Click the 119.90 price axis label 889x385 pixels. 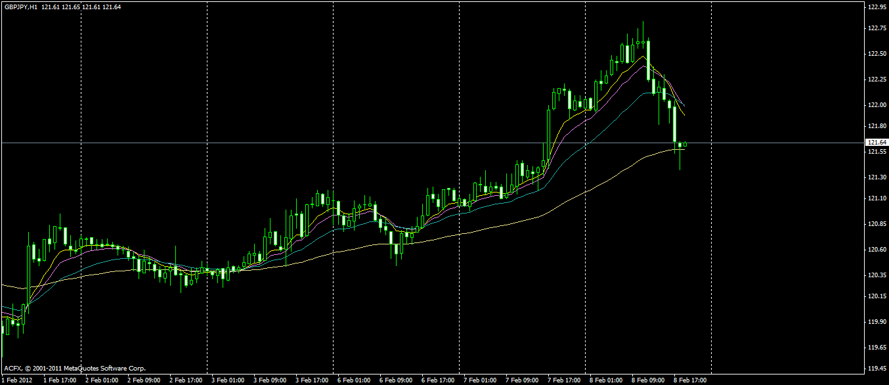pos(877,322)
